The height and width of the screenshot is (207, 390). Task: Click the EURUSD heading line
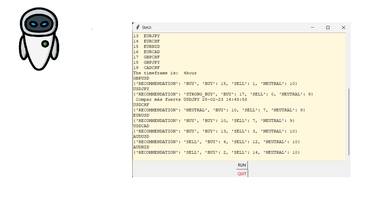141,115
